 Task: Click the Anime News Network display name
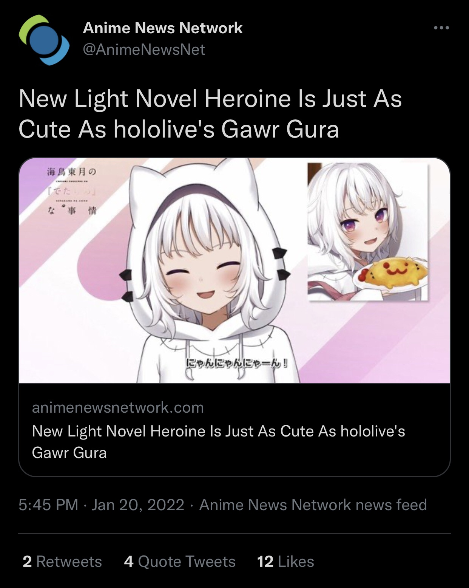point(162,28)
